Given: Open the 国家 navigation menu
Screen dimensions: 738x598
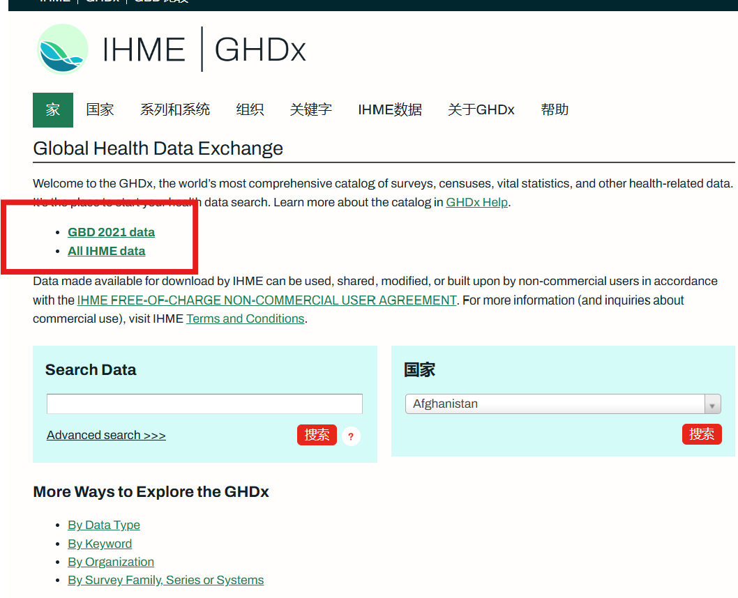Looking at the screenshot, I should tap(100, 110).
